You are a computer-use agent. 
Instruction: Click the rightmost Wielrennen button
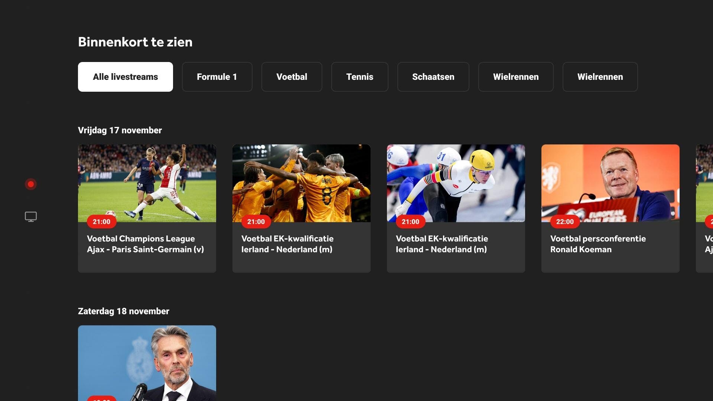[600, 77]
